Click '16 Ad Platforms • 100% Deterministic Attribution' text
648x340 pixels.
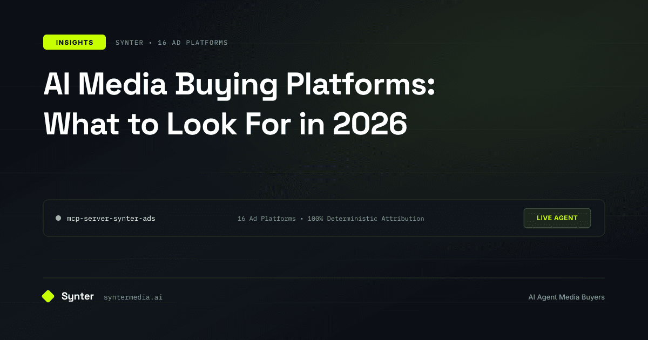click(x=331, y=219)
